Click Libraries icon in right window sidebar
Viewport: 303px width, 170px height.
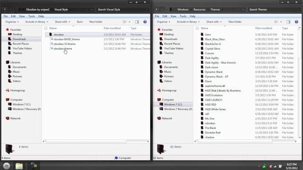click(x=159, y=62)
